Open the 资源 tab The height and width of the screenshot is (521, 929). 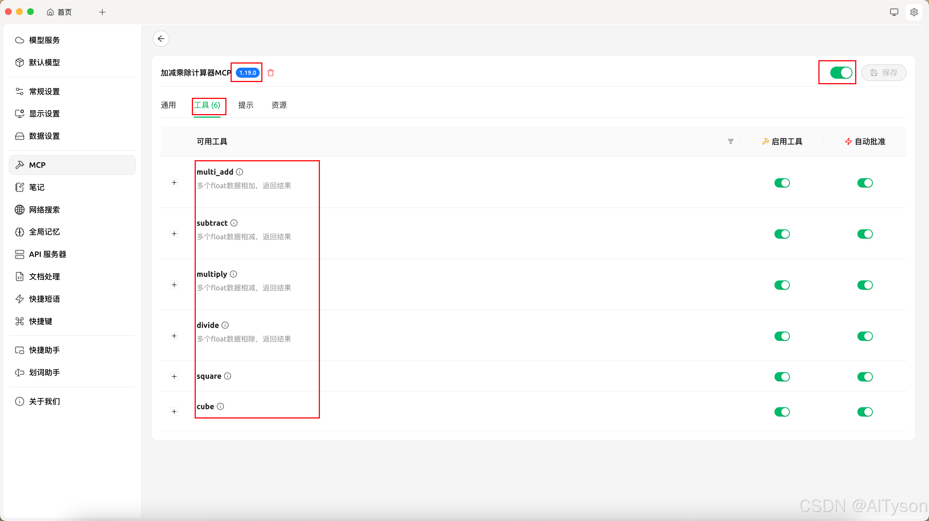(x=279, y=105)
